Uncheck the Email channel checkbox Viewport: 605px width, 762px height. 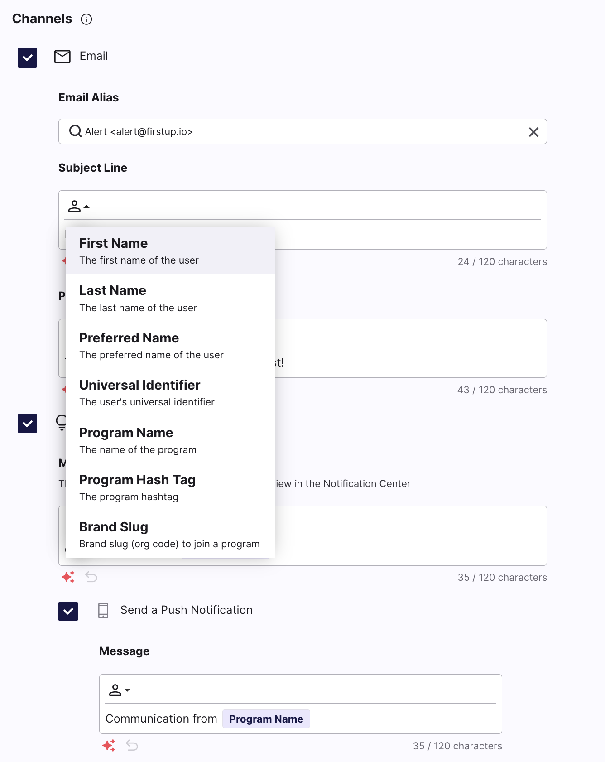[28, 58]
